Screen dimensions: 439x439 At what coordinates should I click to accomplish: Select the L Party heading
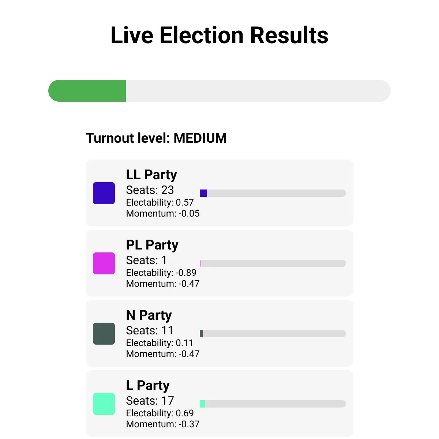(x=148, y=386)
